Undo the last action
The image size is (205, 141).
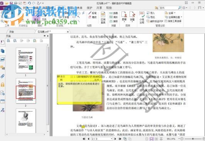(x=29, y=3)
